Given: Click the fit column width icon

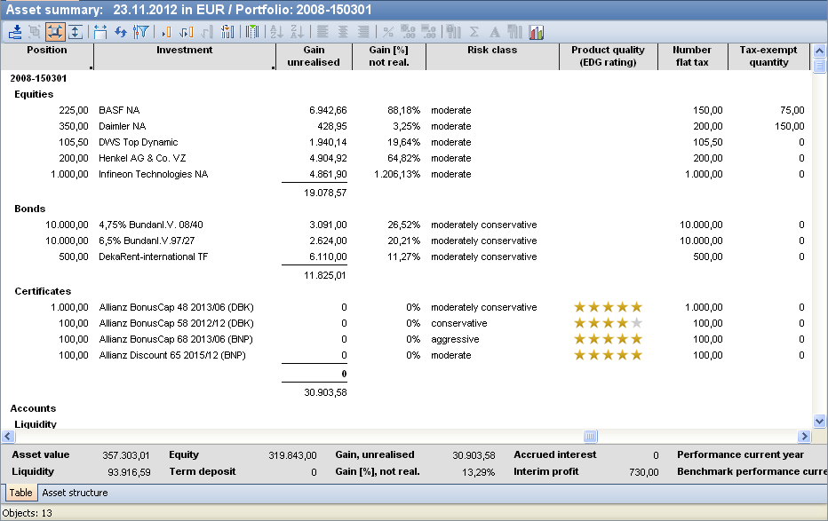Looking at the screenshot, I should click(100, 32).
